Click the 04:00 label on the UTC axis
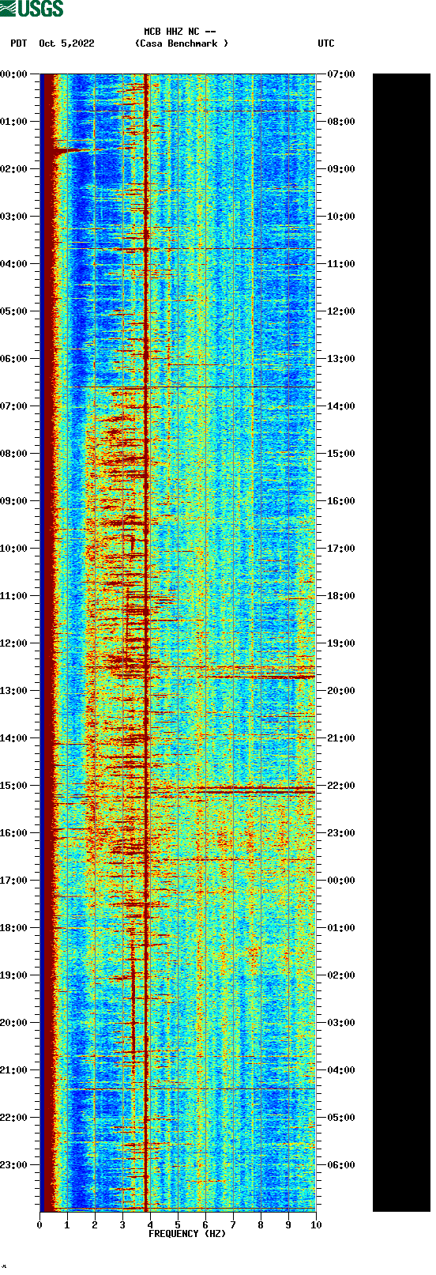436x1275 pixels. [341, 1070]
